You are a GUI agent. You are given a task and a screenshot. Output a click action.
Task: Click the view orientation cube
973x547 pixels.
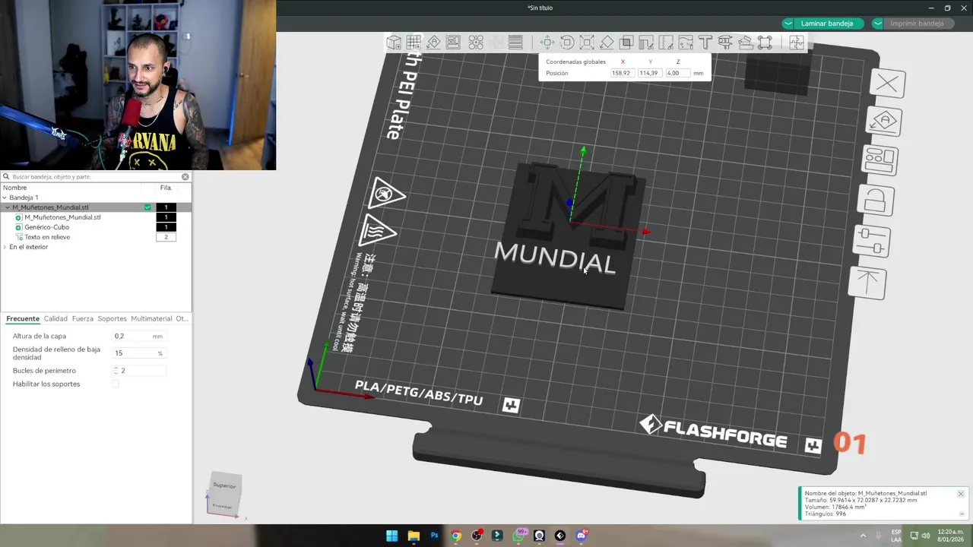tap(223, 495)
